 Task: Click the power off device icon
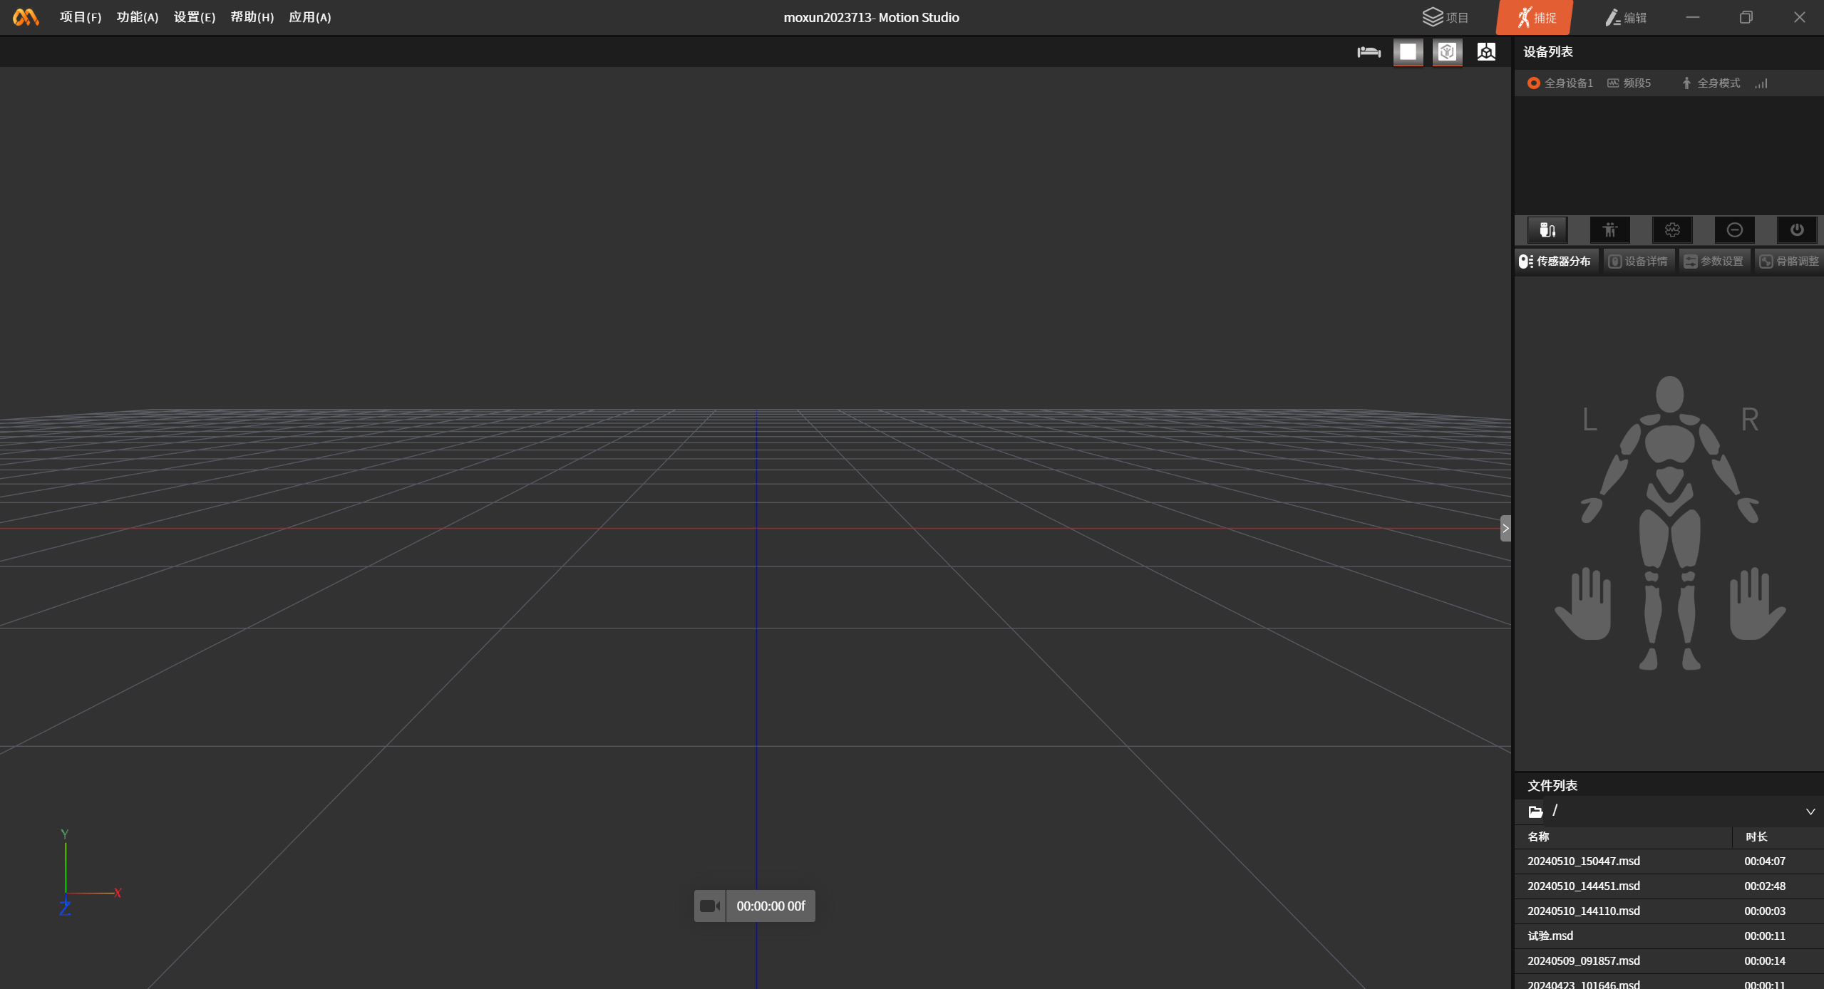[x=1796, y=229]
